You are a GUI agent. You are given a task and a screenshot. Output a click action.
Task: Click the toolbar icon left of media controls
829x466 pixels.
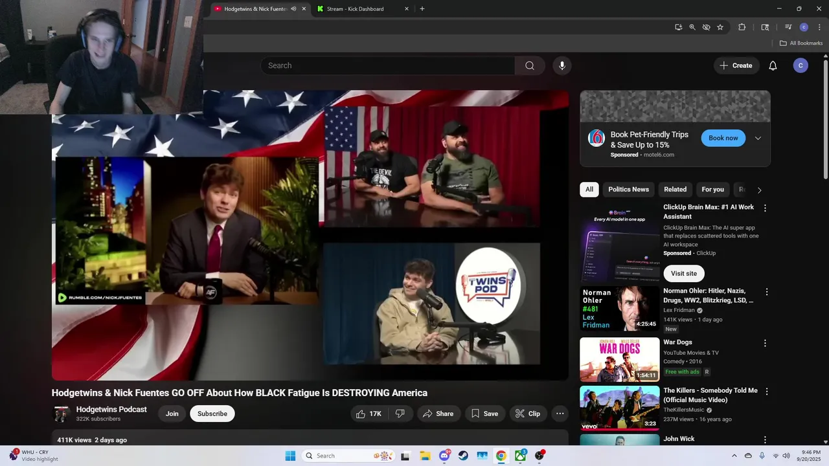765,27
